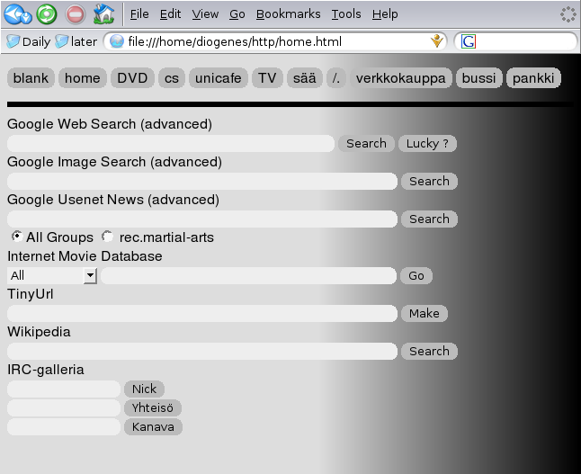Open the bussi link
581x474 pixels.
[x=478, y=78]
